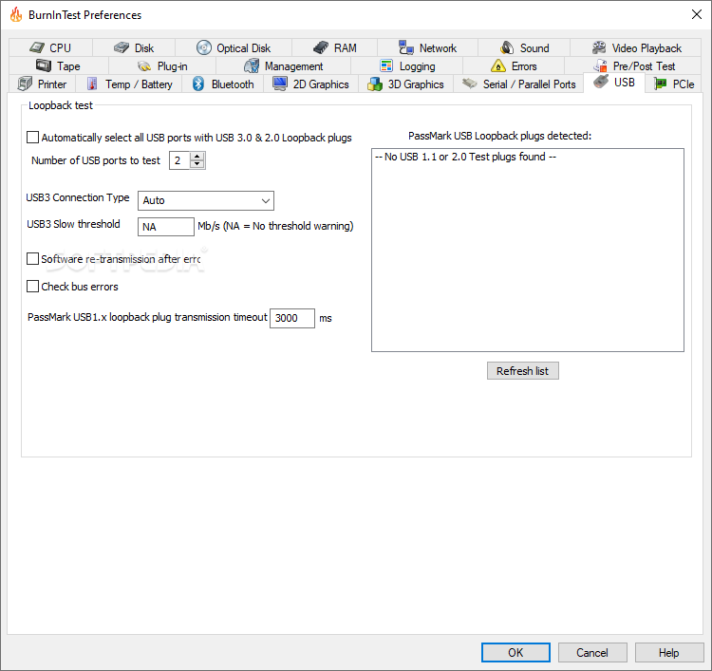
Task: Click the 2D Graphics monitor icon
Action: click(x=280, y=84)
